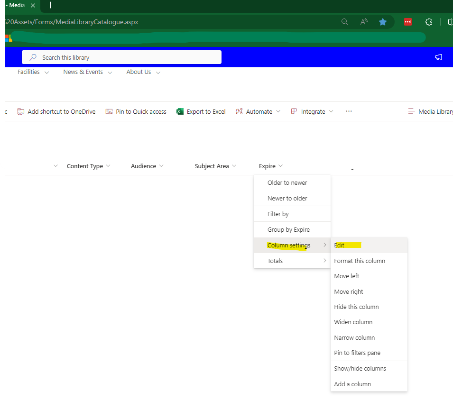Click the Add shortcut to OneDrive icon
Viewport: 453px width, 409px height.
(x=21, y=111)
